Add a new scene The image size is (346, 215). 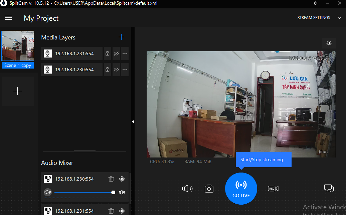[x=18, y=91]
